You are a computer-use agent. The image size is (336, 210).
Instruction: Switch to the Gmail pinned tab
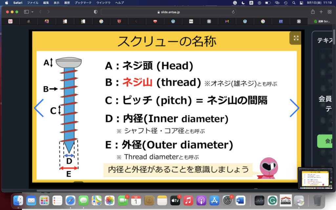click(x=227, y=21)
